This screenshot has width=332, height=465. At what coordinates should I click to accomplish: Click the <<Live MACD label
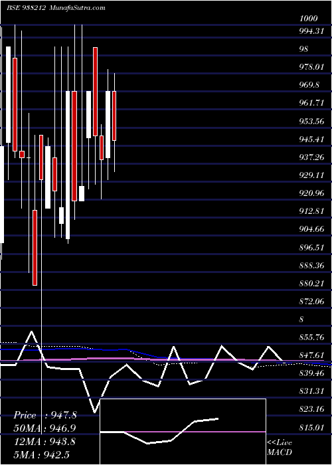pyautogui.click(x=280, y=447)
